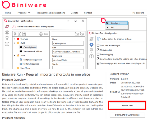Click the Biniware logo at page top

[x=24, y=5]
